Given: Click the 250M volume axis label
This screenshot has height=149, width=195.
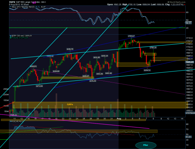Looking at the screenshot, I should [6, 89].
